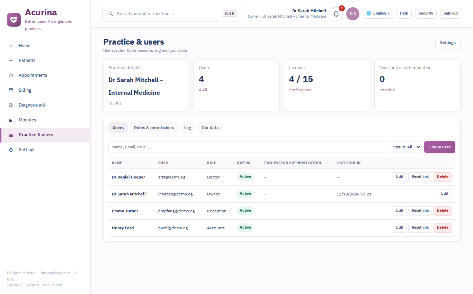Open the Help button in the header
This screenshot has height=294, width=473.
pyautogui.click(x=404, y=13)
